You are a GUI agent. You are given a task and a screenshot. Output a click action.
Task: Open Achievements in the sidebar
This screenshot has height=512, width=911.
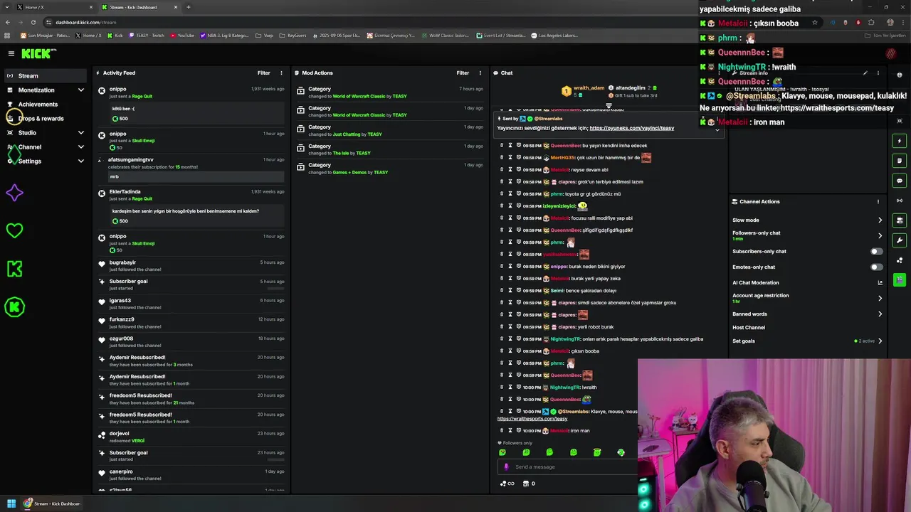[x=46, y=105]
